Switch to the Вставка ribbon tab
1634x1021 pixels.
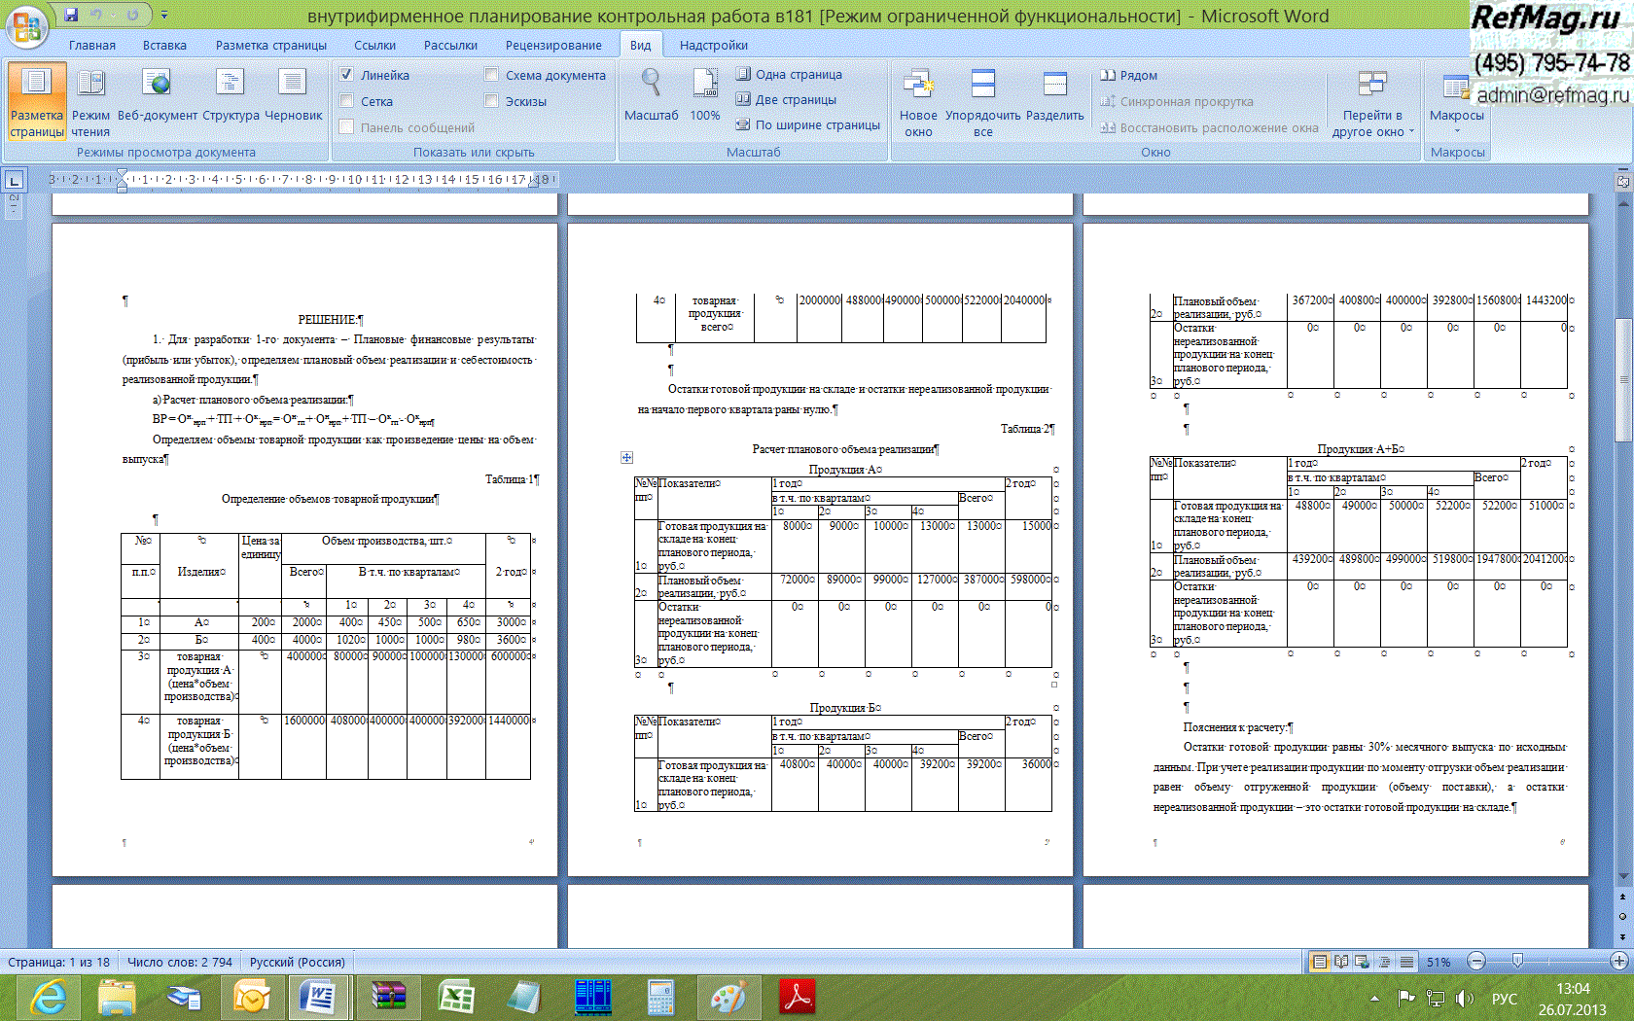(164, 45)
